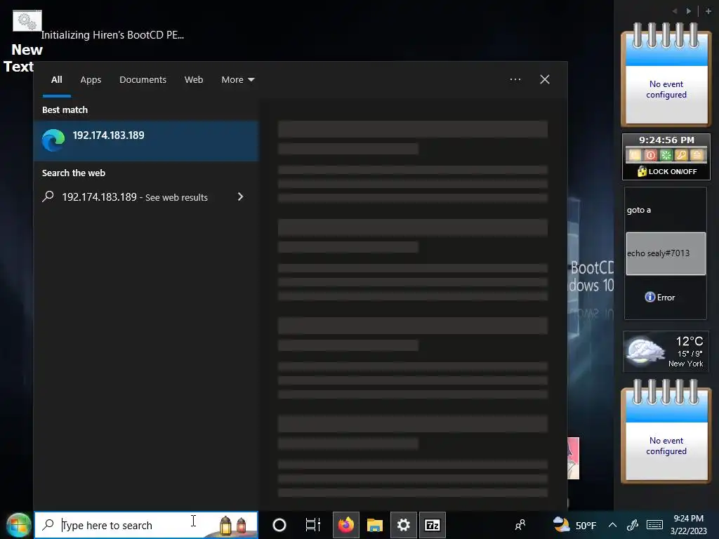The height and width of the screenshot is (539, 719).
Task: Click the Error info icon
Action: point(649,297)
